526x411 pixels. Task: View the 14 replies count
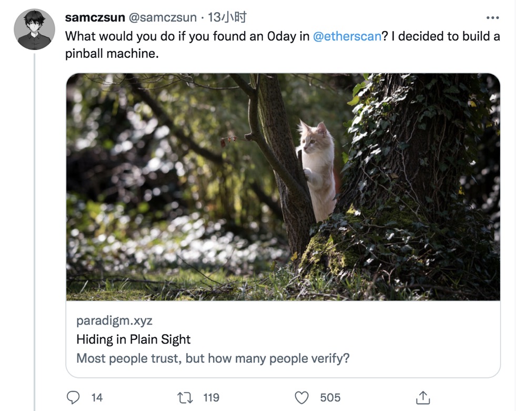97,397
